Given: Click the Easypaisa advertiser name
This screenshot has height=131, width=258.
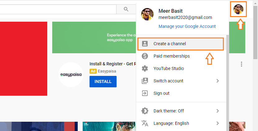Looking at the screenshot, I should point(107,71).
